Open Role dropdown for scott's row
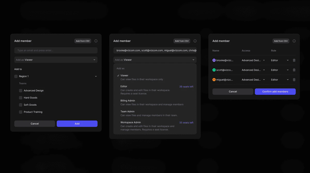Viewport: 310px width, 173px height. pyautogui.click(x=280, y=70)
